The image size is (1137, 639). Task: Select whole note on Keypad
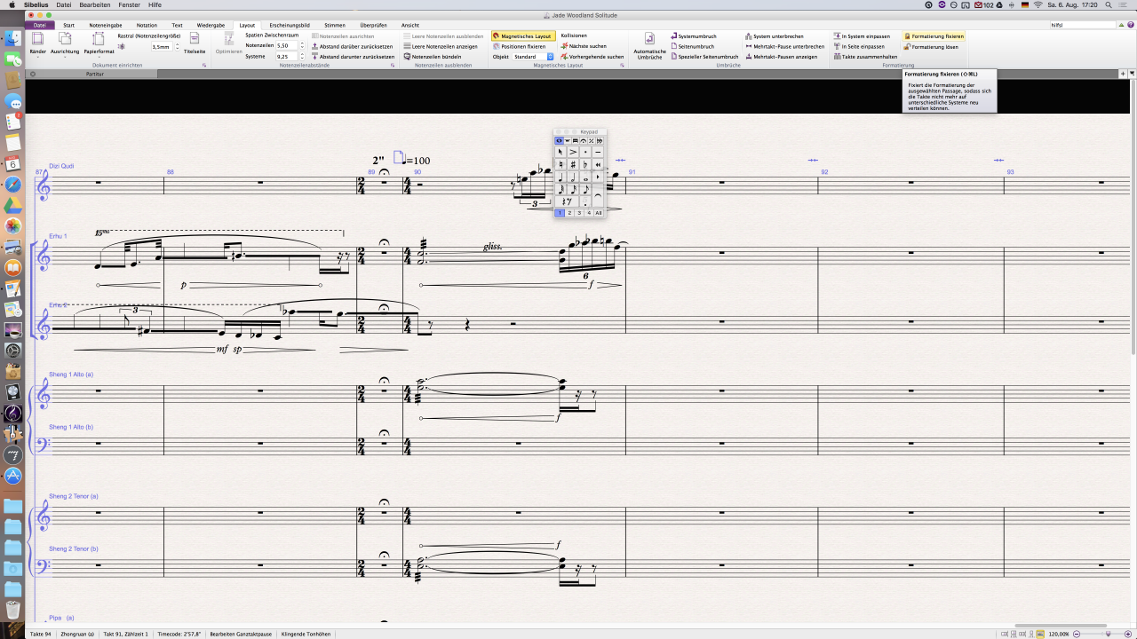pos(585,177)
